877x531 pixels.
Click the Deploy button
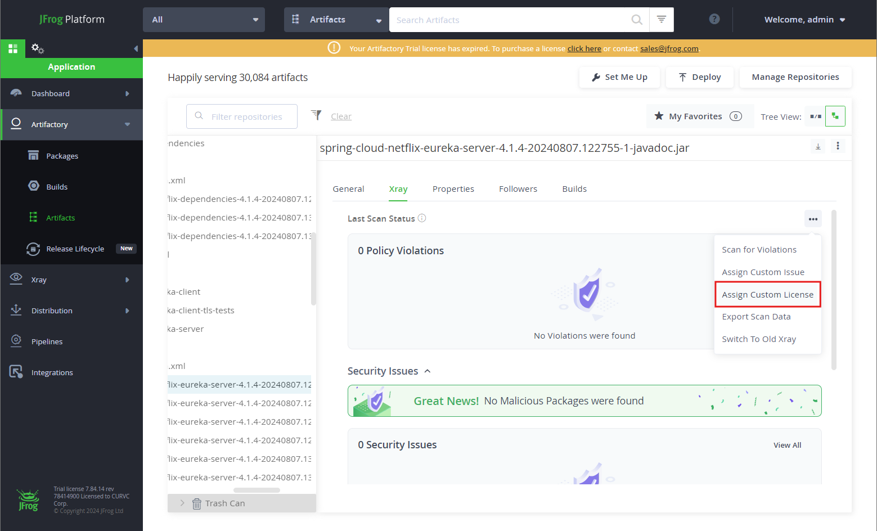[699, 77]
